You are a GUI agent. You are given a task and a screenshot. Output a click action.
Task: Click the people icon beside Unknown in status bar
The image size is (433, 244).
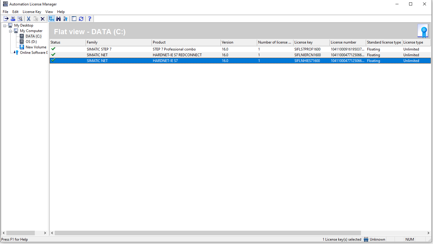tap(366, 239)
